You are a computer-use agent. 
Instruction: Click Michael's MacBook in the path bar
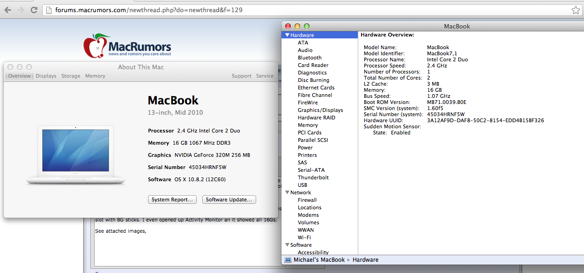319,260
